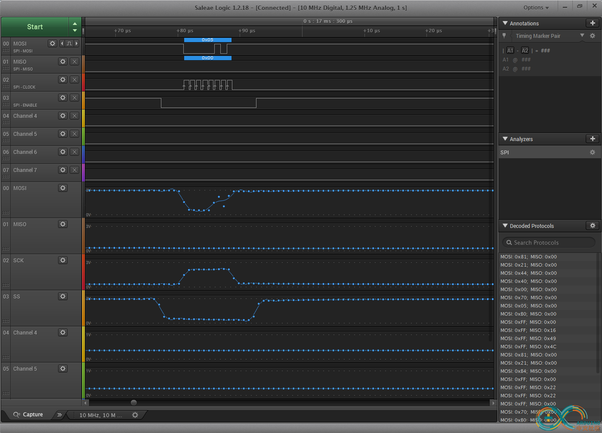Screen dimensions: 602x433
Task: Open settings gear for analog Channel 5
Action: tap(63, 369)
